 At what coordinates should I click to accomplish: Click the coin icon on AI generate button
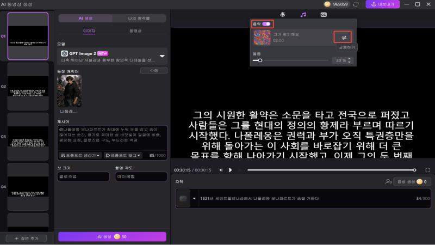coord(117,237)
